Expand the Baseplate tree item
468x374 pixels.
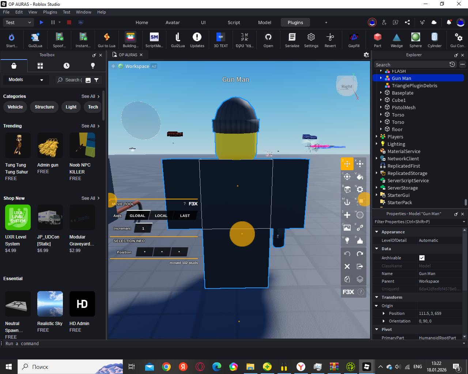tap(381, 93)
